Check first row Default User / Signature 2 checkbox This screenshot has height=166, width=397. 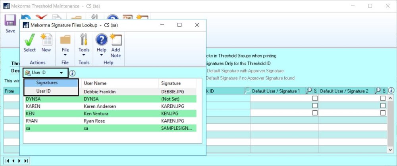(x=383, y=98)
